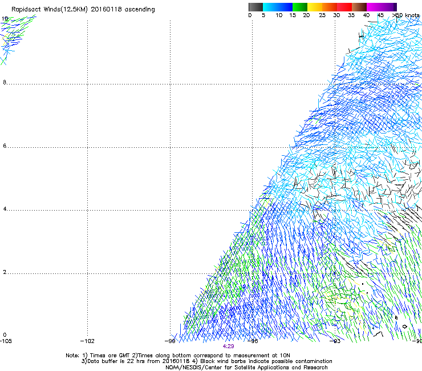Click the green 15–20 knots legend segment

click(x=300, y=7)
